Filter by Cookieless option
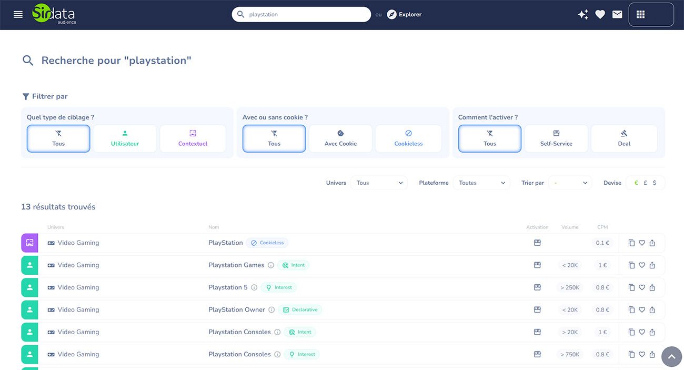Image resolution: width=684 pixels, height=370 pixels. (x=408, y=138)
